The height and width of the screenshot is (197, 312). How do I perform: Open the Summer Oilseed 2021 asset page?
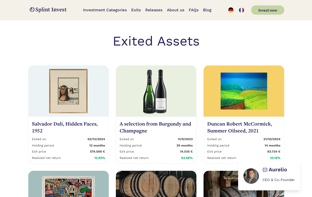point(239,127)
